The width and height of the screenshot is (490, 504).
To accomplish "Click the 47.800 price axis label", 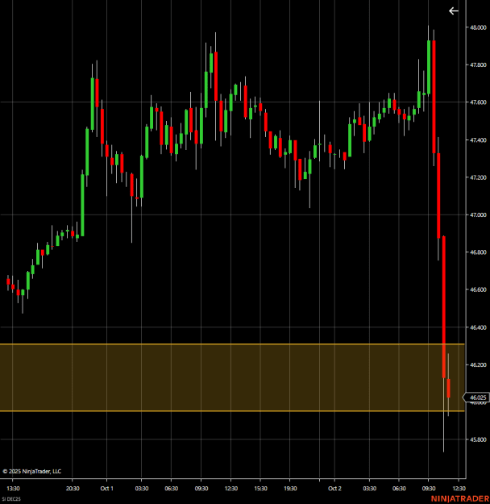I will pyautogui.click(x=478, y=65).
